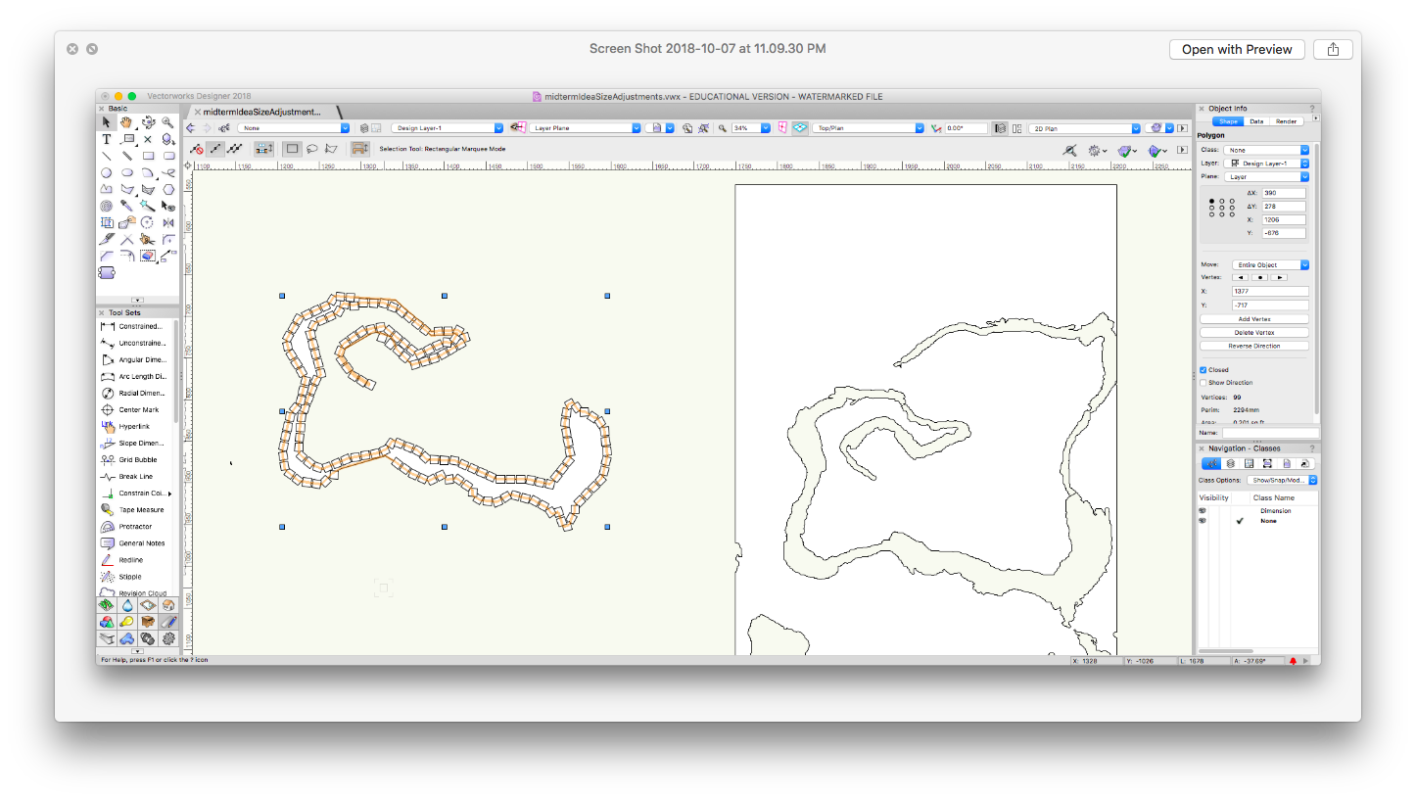Image resolution: width=1416 pixels, height=800 pixels.
Task: Open the Design Layer-1 dropdown in view bar
Action: click(x=447, y=127)
